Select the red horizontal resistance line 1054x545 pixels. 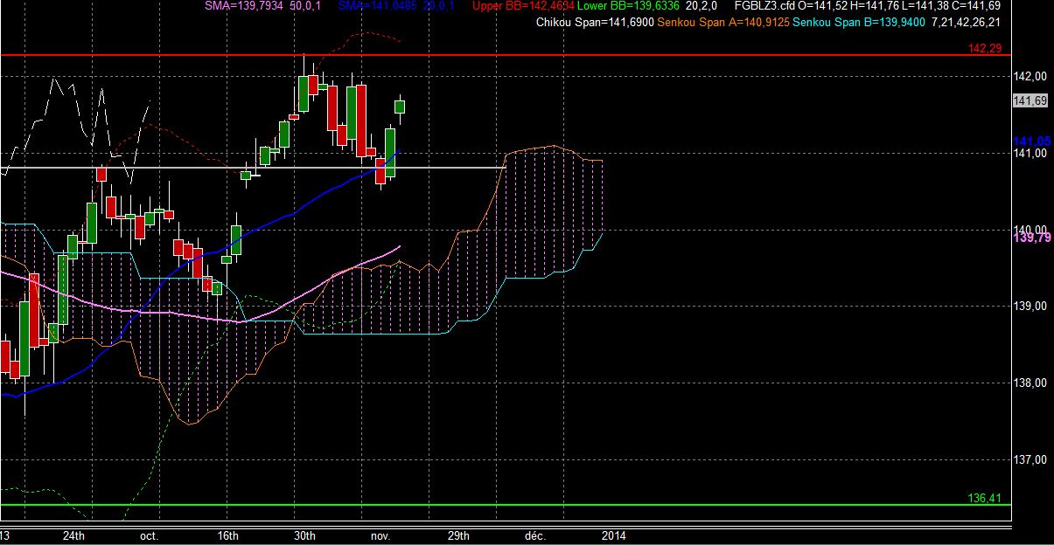click(506, 55)
